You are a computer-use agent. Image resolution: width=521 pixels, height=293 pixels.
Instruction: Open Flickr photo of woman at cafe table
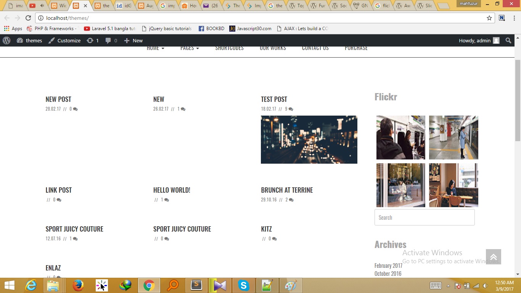tap(453, 185)
